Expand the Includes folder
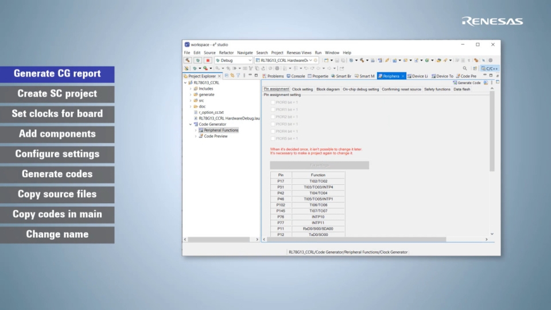Screen dimensions: 551x310 coord(191,88)
